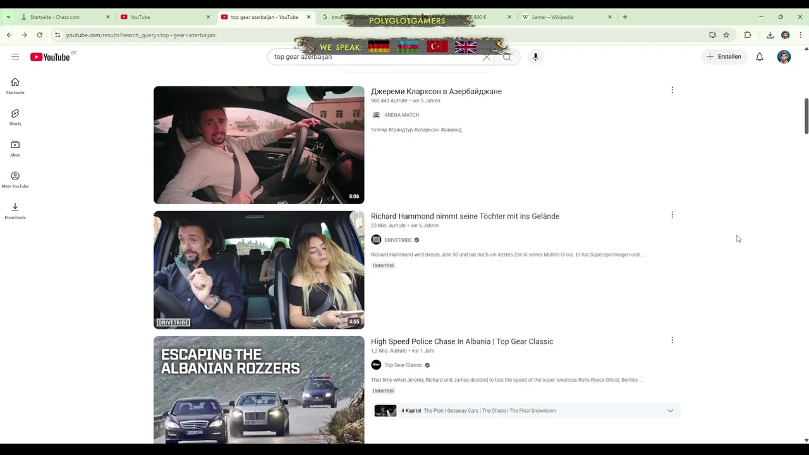Close the Lemar – Wikipedia tab
This screenshot has height=455, width=809.
pyautogui.click(x=609, y=17)
